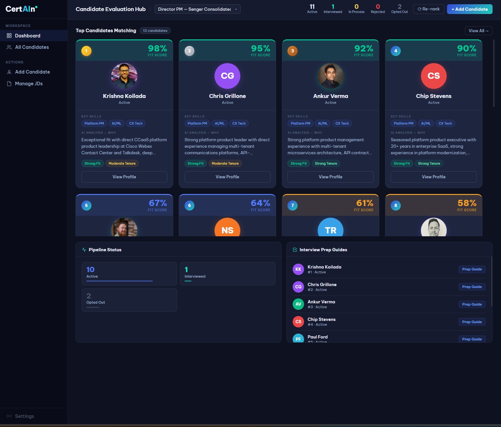Screen dimensions: 501x427
Task: Open Manage JDs from the sidebar
Action: pyautogui.click(x=29, y=84)
